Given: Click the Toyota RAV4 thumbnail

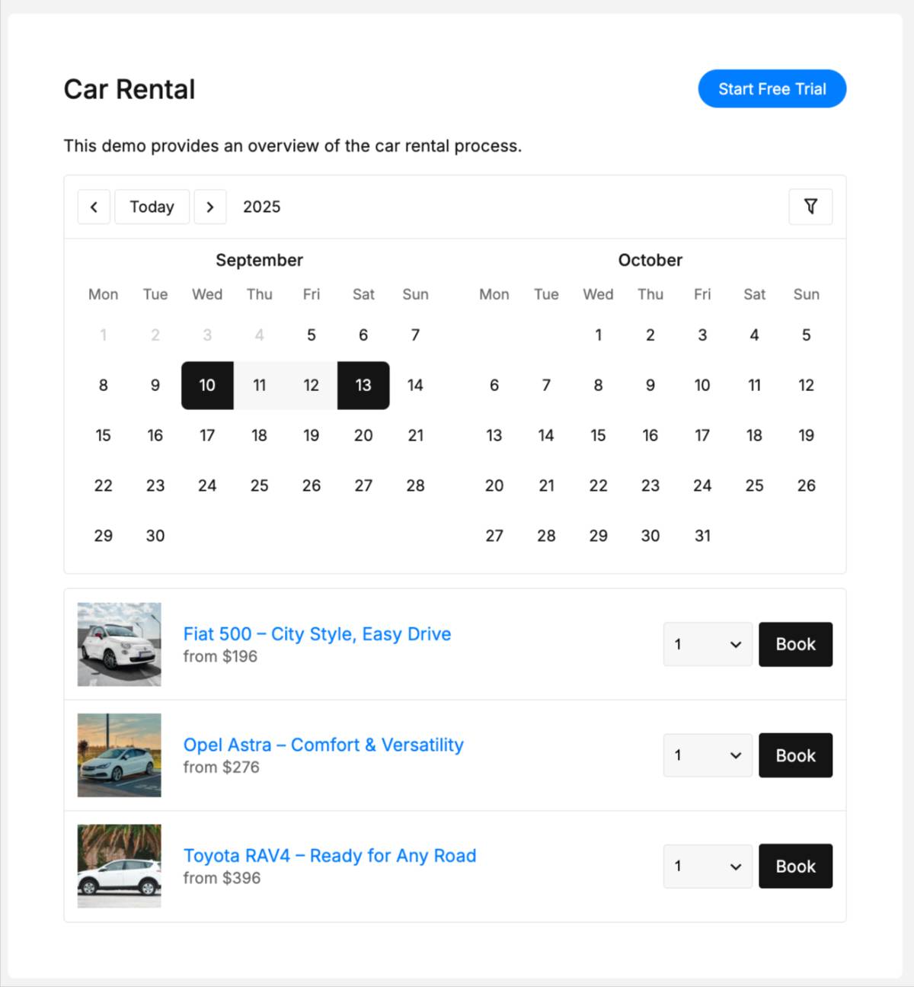Looking at the screenshot, I should [x=120, y=866].
